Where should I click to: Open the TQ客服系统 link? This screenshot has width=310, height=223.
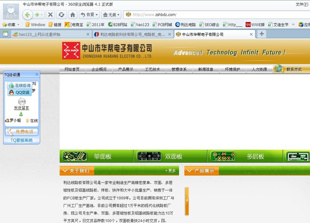coord(21,140)
